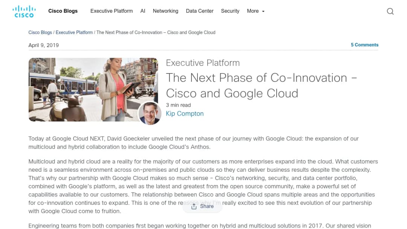The width and height of the screenshot is (407, 229).
Task: Open the article hero image
Action: pyautogui.click(x=93, y=90)
